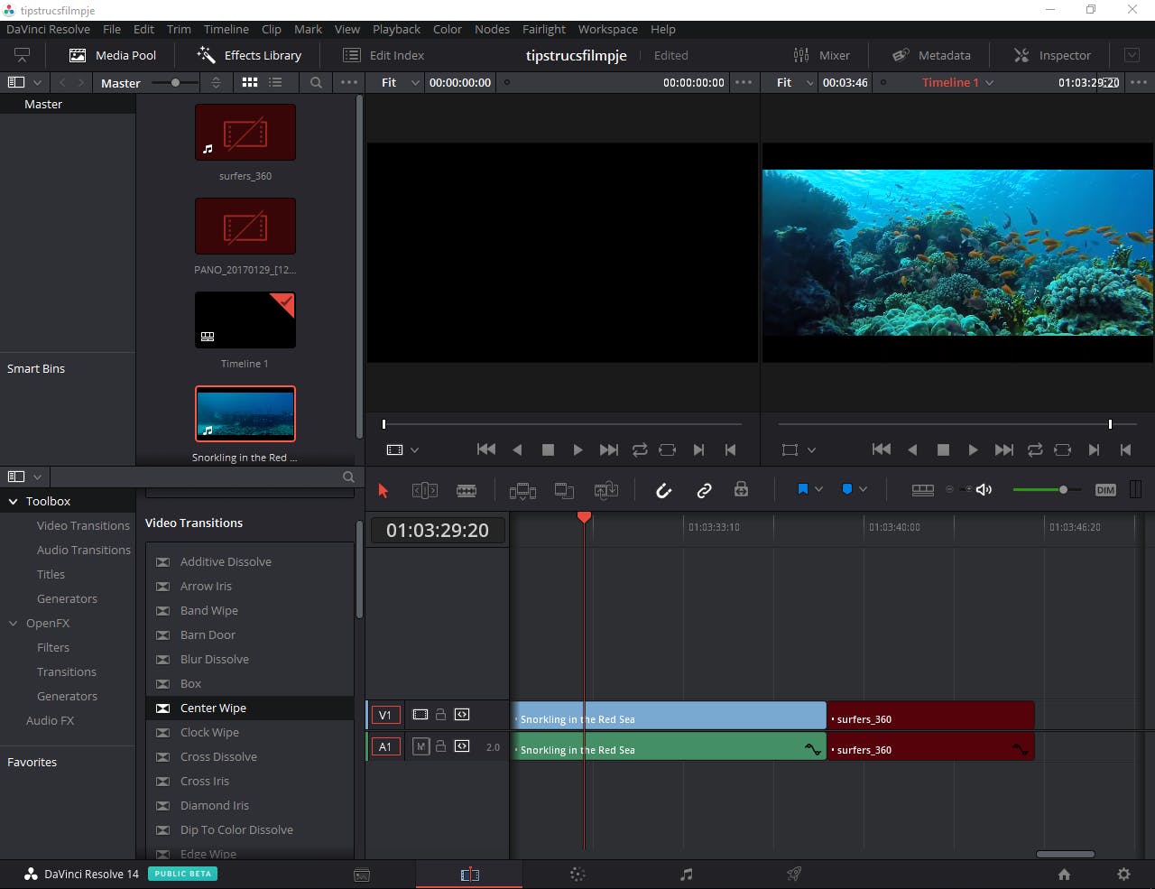This screenshot has height=889, width=1155.
Task: Toggle the DIM audio button
Action: tap(1105, 490)
